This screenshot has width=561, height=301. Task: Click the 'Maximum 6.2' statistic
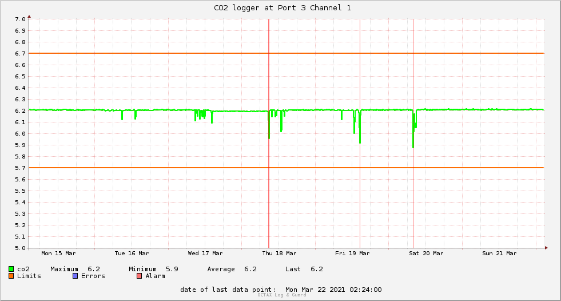[75, 269]
